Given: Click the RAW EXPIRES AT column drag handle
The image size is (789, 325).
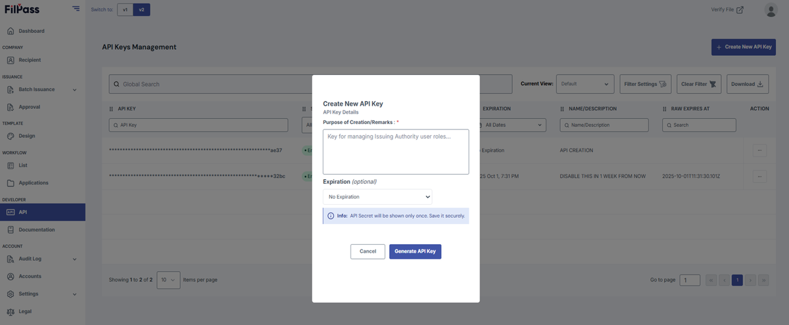Looking at the screenshot, I should click(x=665, y=108).
